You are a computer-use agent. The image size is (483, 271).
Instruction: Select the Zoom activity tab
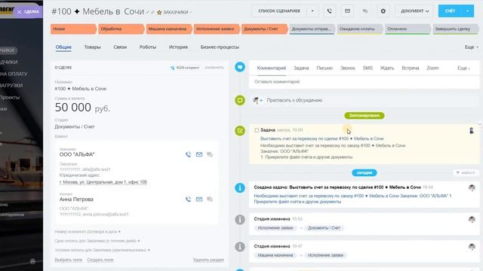tap(432, 68)
